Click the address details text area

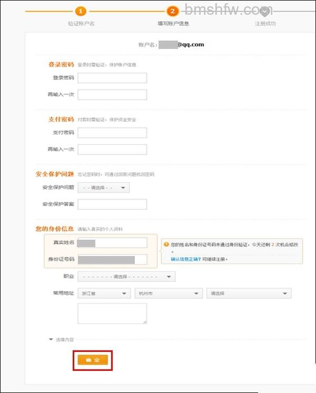pyautogui.click(x=112, y=313)
